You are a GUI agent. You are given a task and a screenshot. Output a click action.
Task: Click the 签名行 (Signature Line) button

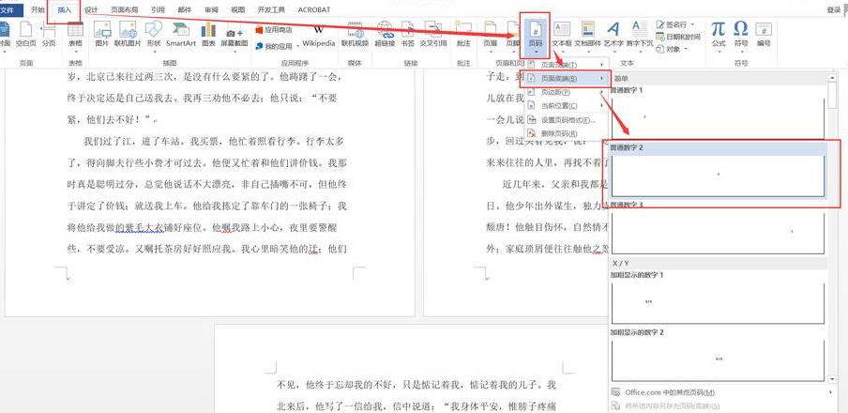click(675, 25)
